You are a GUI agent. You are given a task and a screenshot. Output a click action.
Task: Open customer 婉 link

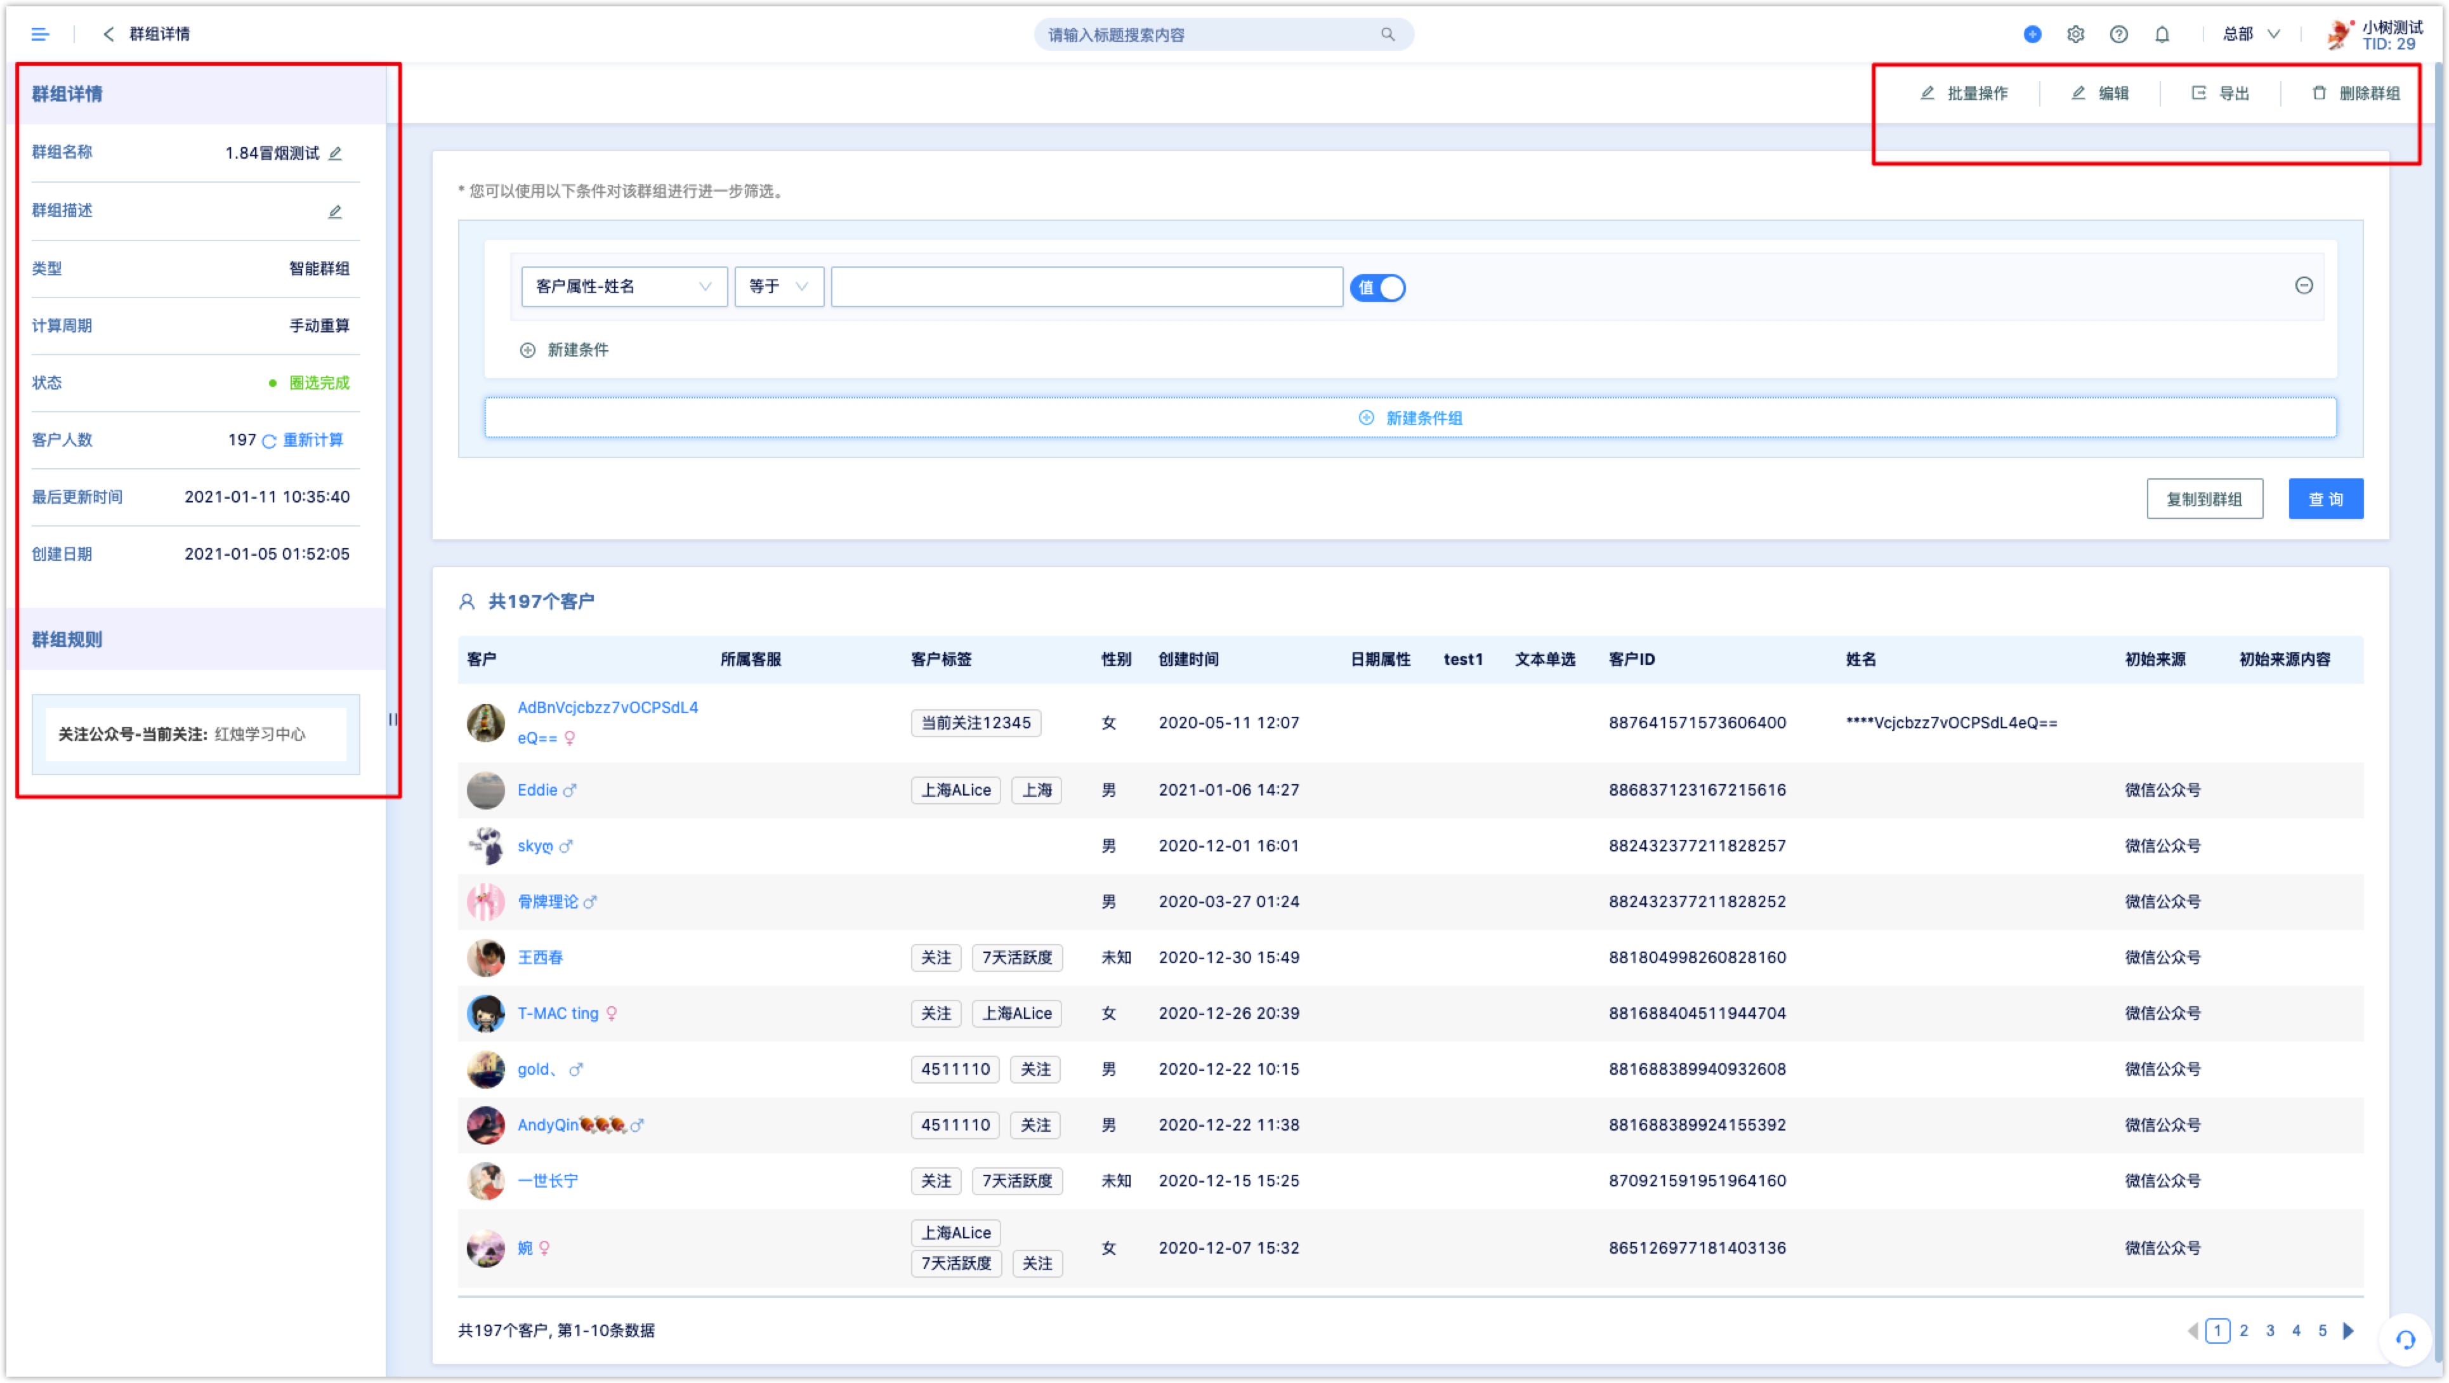coord(524,1248)
